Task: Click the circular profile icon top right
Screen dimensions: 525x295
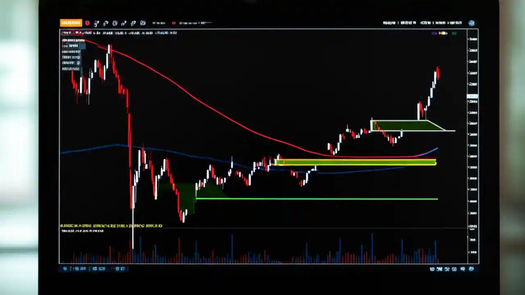Action: tap(471, 23)
